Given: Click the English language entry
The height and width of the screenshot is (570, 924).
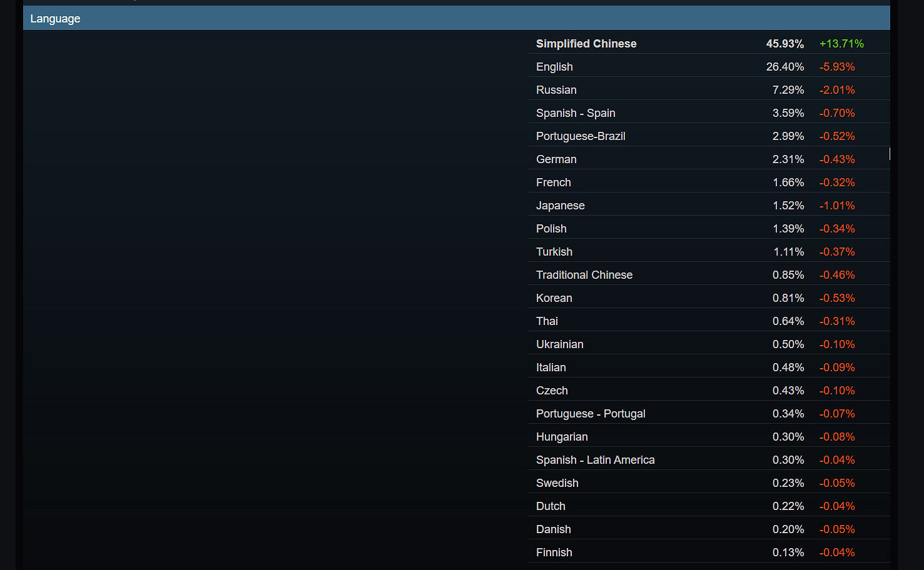Looking at the screenshot, I should pos(554,67).
